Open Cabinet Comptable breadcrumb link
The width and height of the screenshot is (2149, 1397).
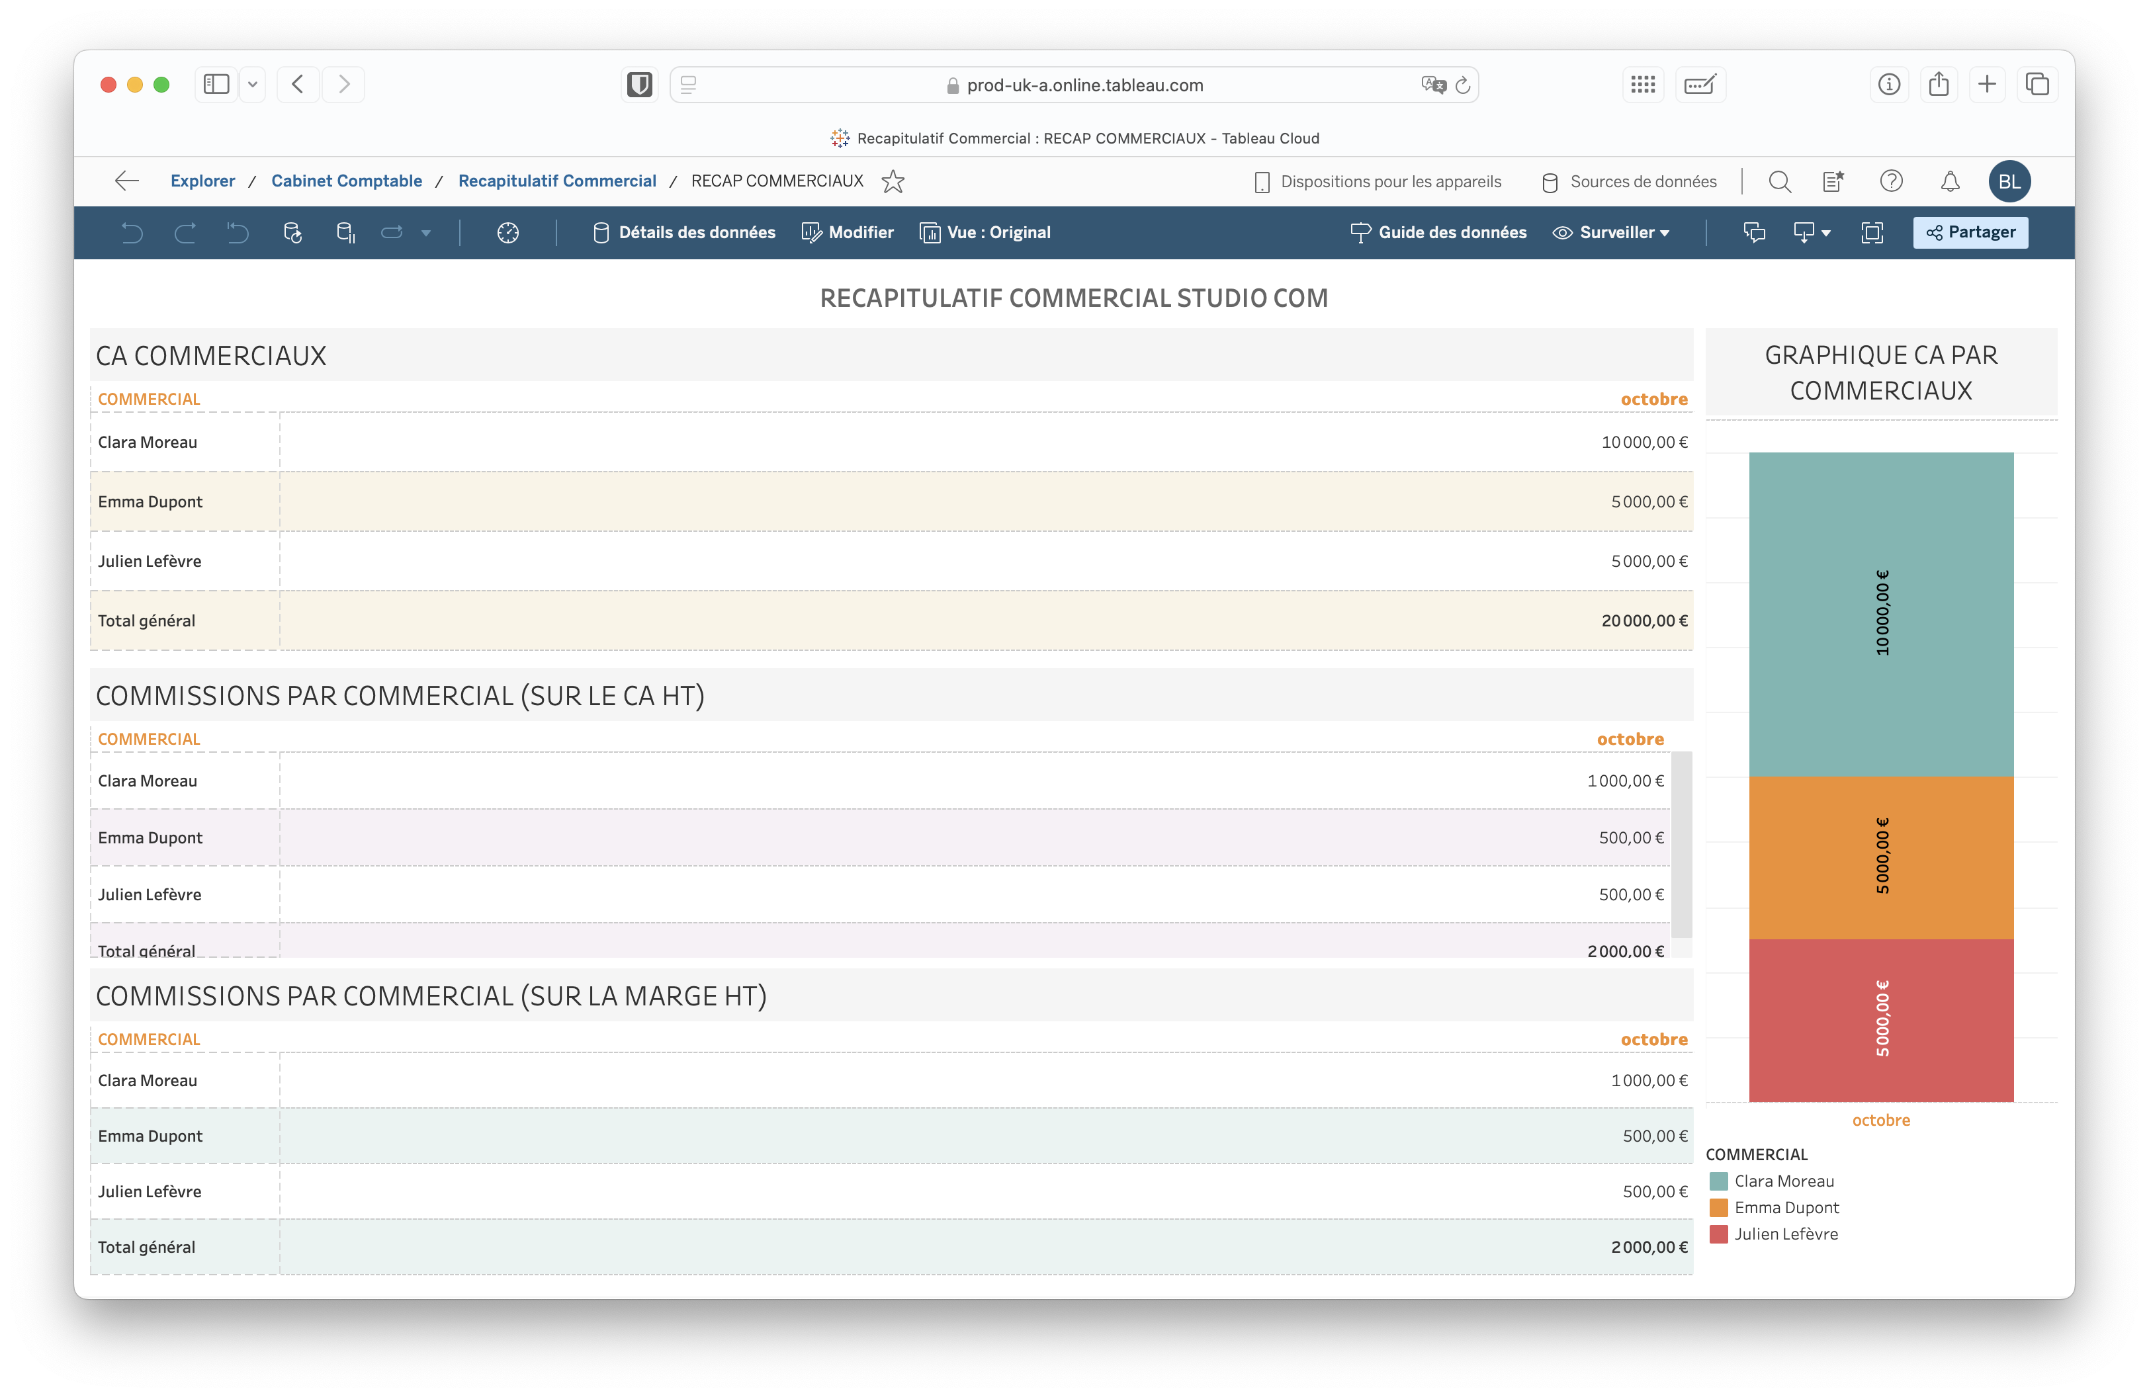347,181
